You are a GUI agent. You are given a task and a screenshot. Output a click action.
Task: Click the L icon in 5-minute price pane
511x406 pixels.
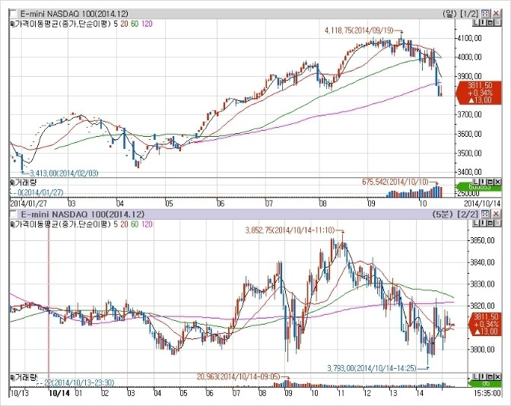point(476,223)
